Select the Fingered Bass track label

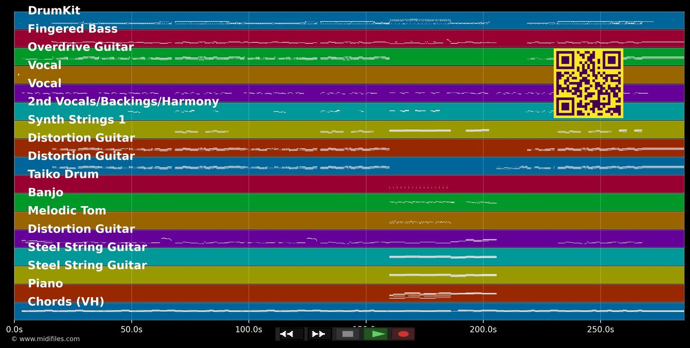(72, 29)
